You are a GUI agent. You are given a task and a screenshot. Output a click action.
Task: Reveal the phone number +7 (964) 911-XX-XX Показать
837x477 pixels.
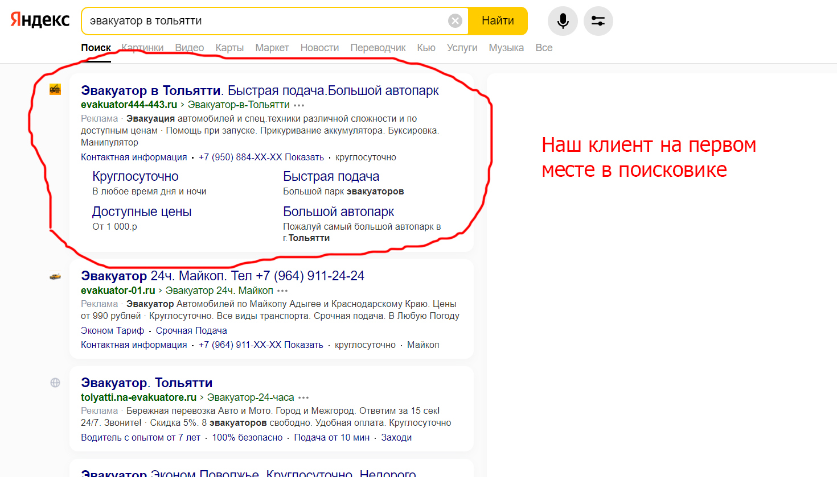tap(261, 345)
